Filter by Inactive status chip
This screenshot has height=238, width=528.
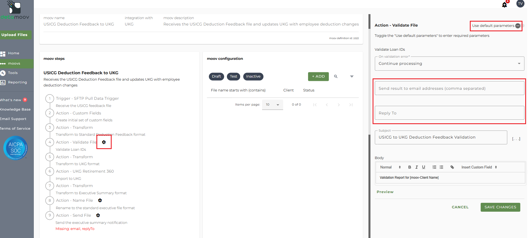click(253, 76)
